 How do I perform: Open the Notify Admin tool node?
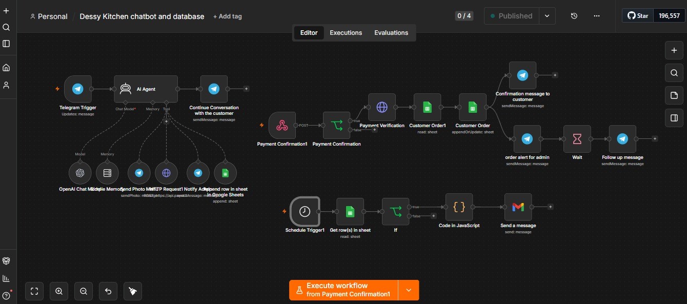click(198, 173)
